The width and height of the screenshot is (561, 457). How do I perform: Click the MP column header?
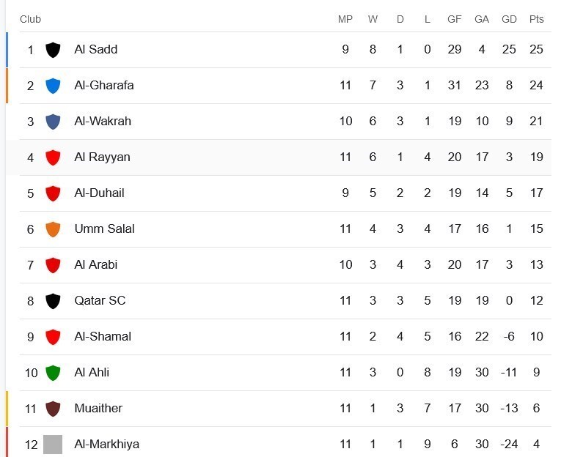(x=345, y=19)
